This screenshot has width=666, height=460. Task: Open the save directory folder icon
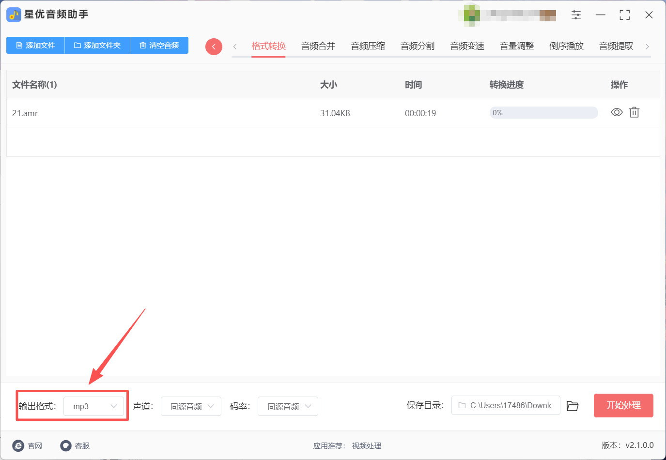coord(573,406)
